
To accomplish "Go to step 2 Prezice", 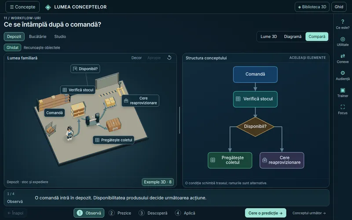I will point(120,213).
